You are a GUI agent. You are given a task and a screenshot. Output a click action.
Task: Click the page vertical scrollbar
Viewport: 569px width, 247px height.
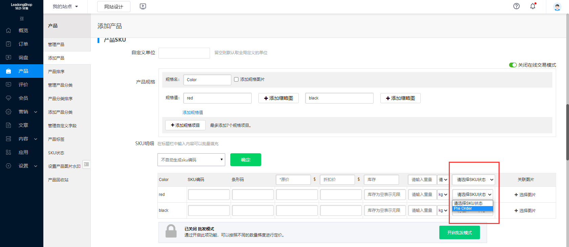567,132
